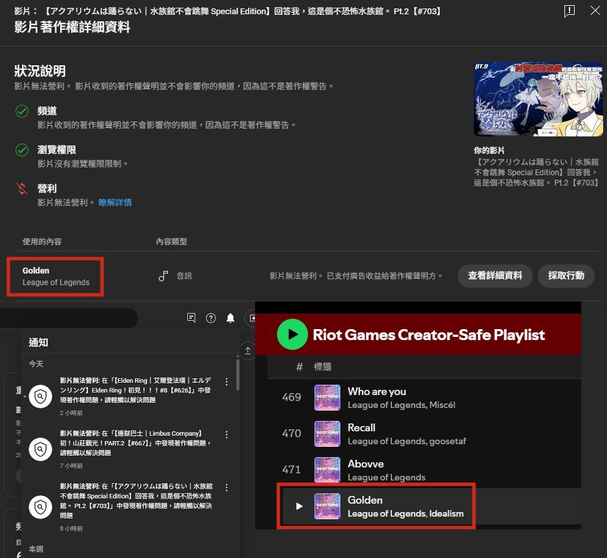Click the album art of Abovve

327,469
